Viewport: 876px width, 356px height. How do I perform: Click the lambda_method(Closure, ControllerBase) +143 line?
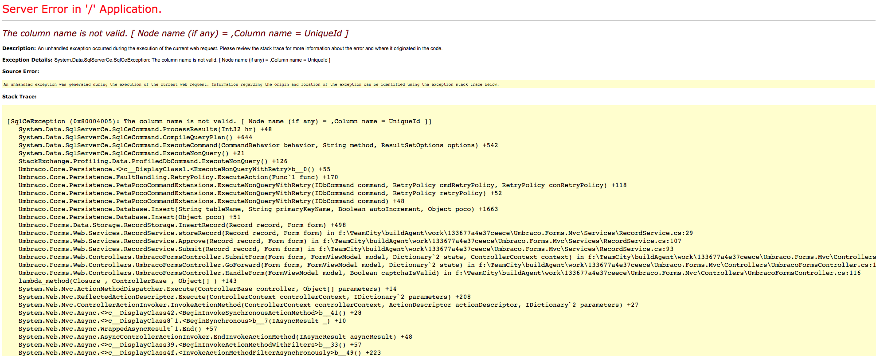[128, 281]
